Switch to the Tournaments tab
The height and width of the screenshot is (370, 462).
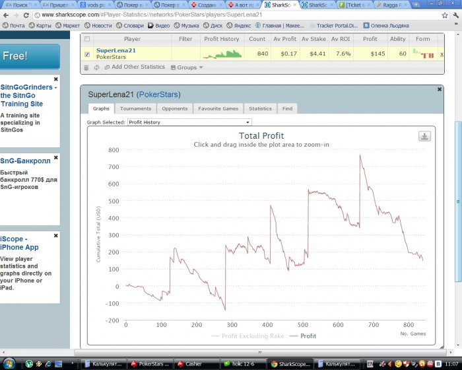[135, 108]
